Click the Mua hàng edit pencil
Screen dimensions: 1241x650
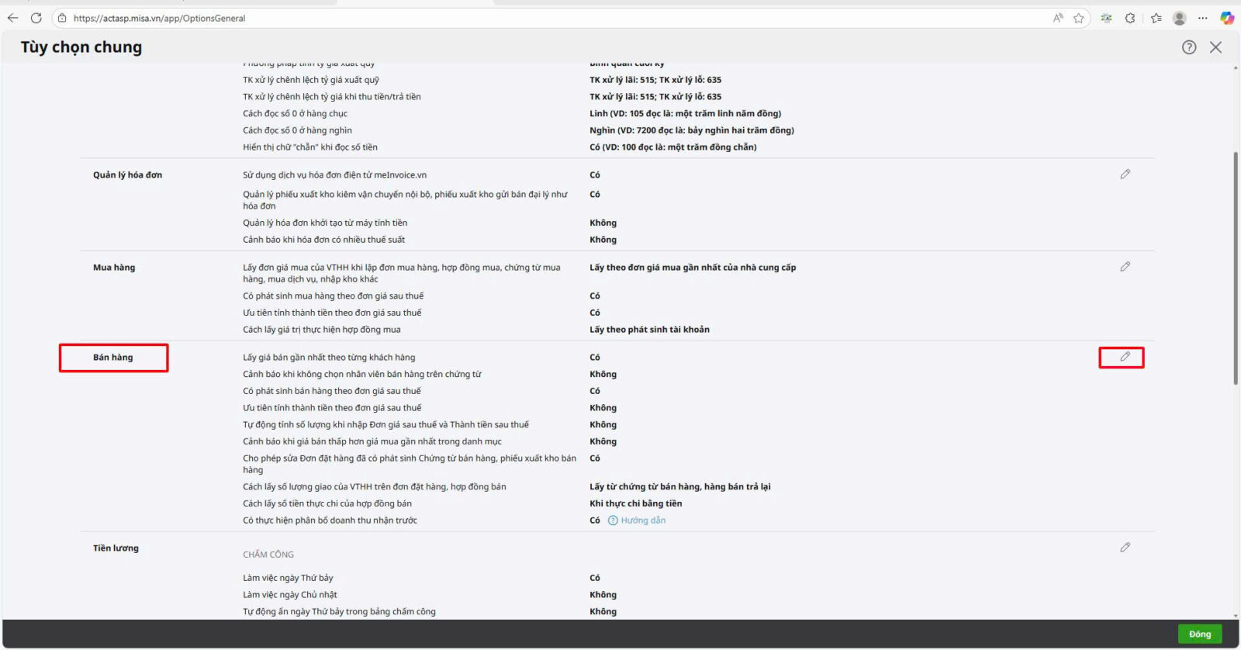pyautogui.click(x=1125, y=267)
